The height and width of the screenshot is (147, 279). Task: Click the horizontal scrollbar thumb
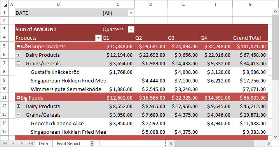click(x=214, y=143)
